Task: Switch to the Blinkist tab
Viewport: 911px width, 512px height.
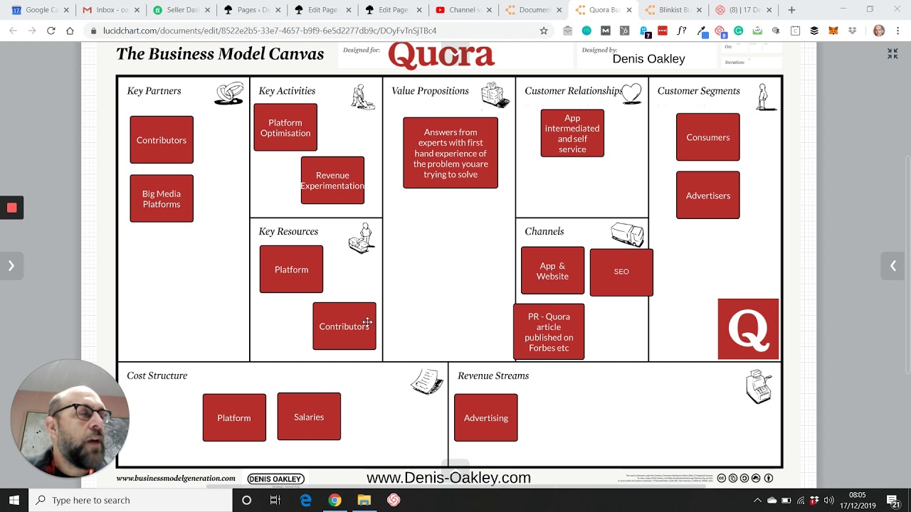Action: point(675,10)
